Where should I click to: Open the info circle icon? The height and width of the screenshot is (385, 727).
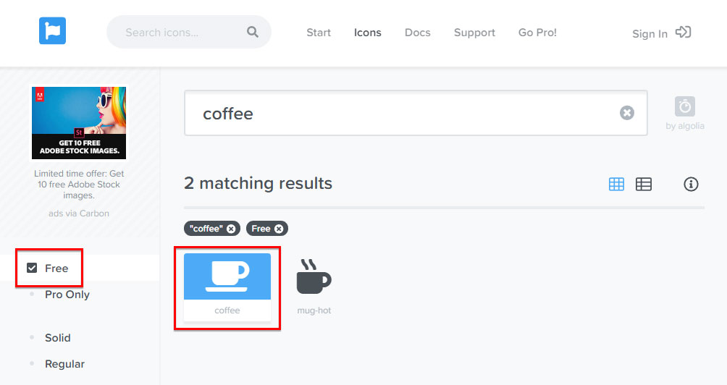691,184
